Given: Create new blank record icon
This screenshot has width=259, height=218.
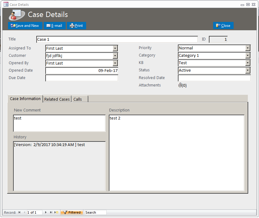Looking at the screenshot, I should 56,212.
